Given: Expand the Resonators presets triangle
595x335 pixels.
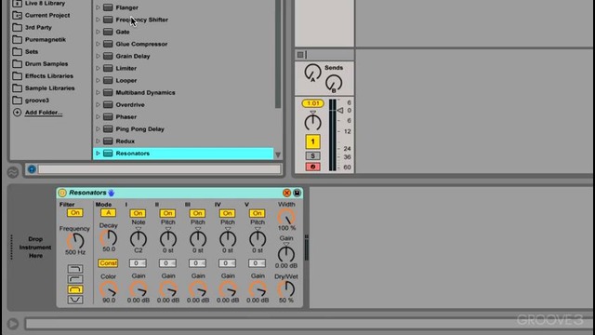Looking at the screenshot, I should [x=98, y=154].
